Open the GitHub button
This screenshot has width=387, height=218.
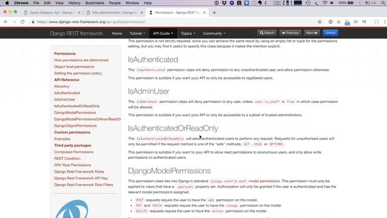click(x=330, y=33)
